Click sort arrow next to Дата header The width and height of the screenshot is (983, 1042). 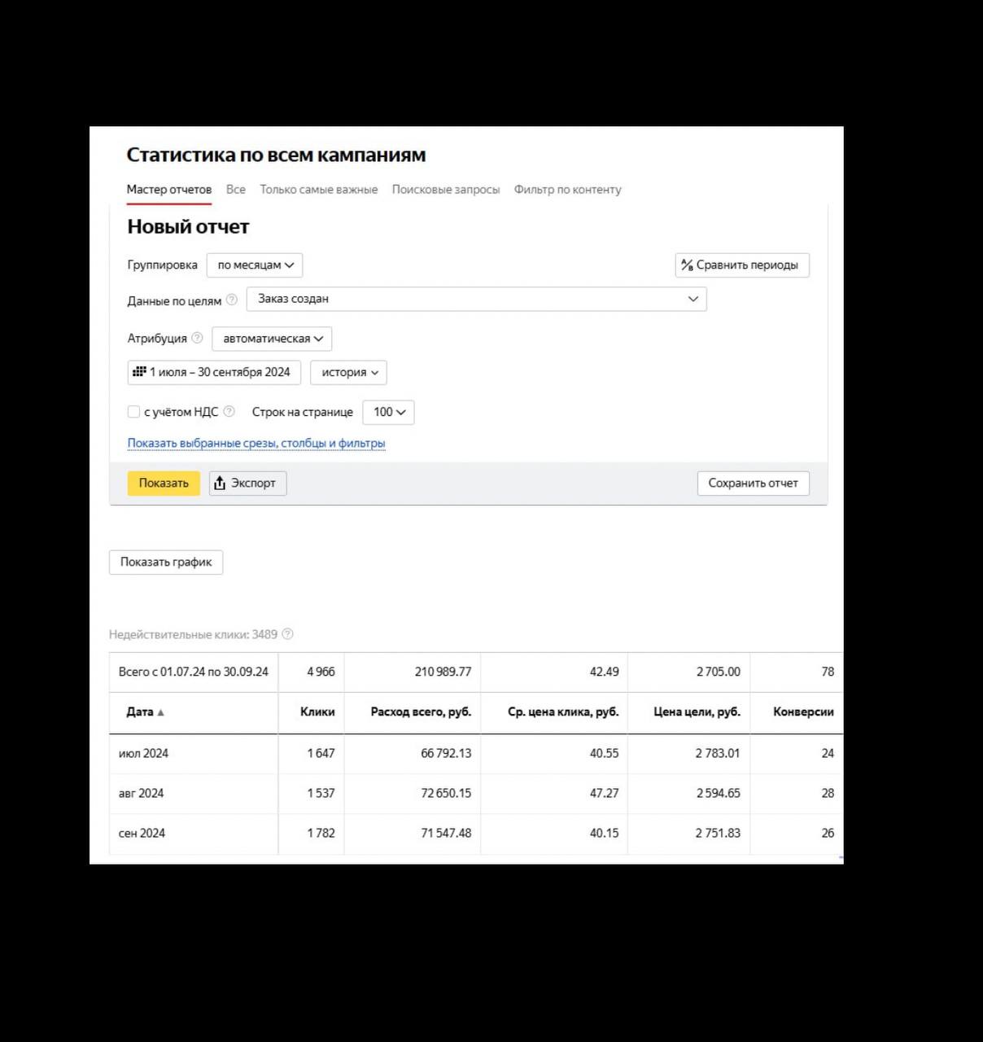[160, 712]
